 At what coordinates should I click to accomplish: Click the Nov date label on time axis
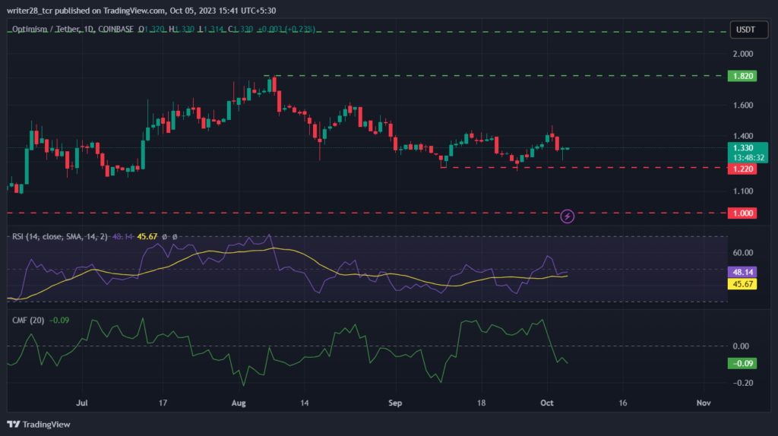click(x=704, y=403)
